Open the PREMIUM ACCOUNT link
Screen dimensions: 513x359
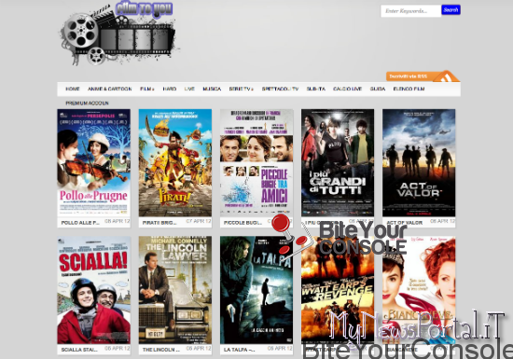(x=87, y=103)
